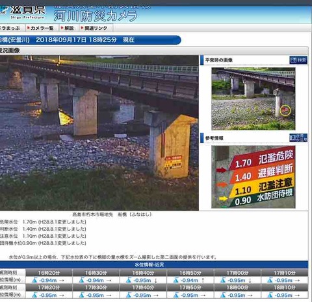Click the steady trend arrow under 18時10分
This screenshot has width=312, height=302.
[297, 295]
